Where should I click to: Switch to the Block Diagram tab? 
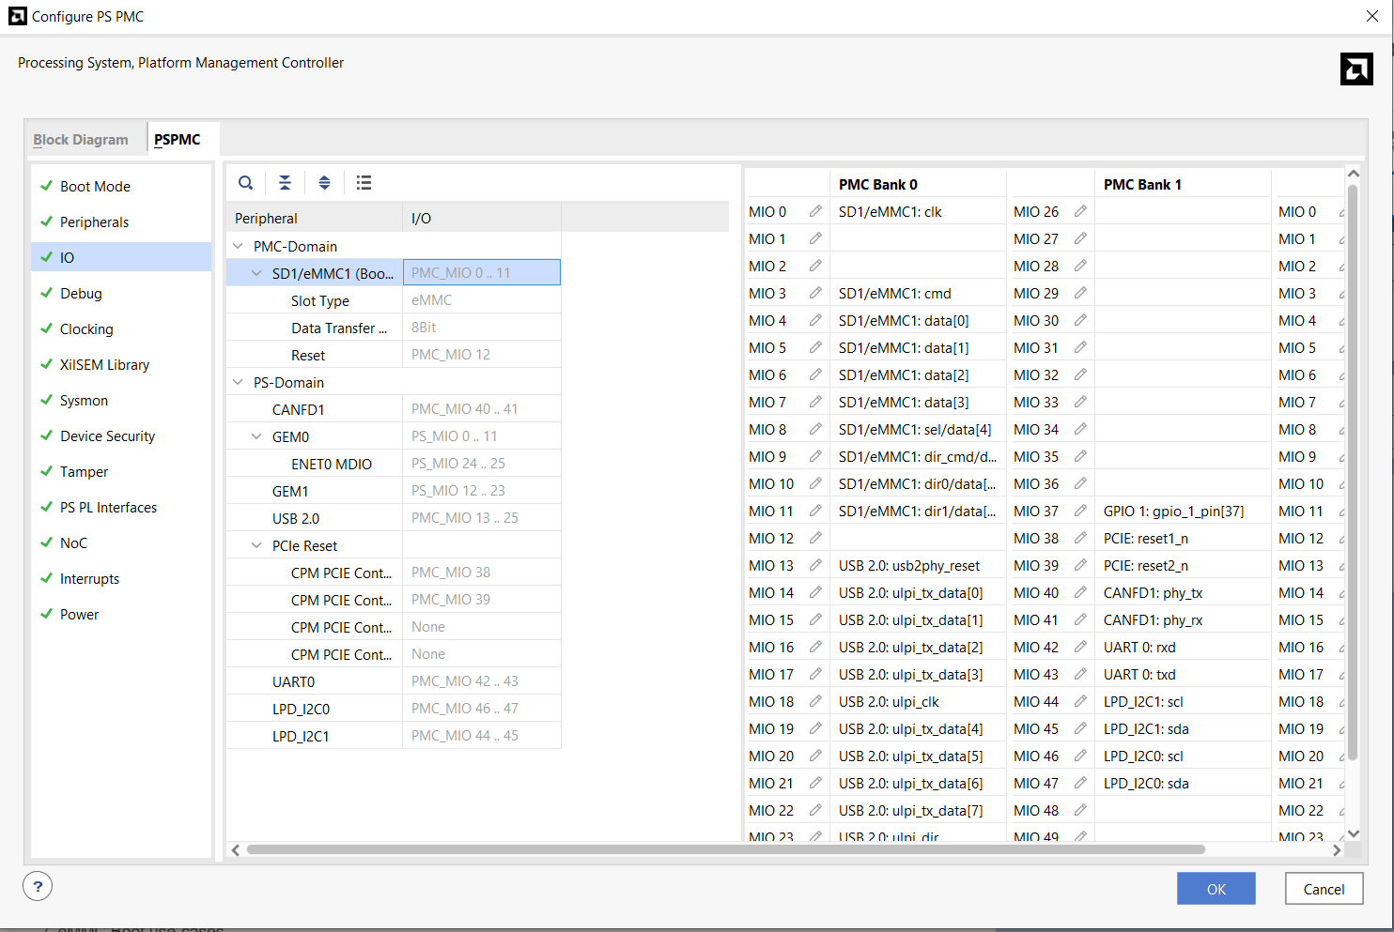(x=81, y=140)
